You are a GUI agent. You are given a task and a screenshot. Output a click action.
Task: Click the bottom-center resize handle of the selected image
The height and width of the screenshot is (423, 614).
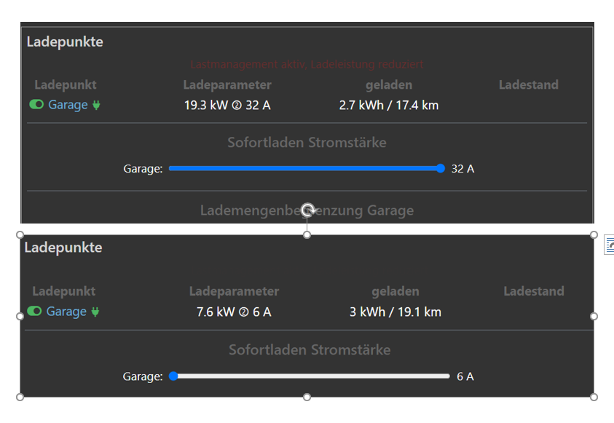coord(307,397)
